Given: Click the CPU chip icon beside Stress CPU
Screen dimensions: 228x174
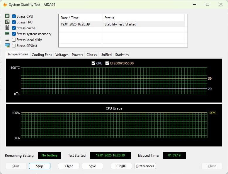Looking at the screenshot, I should [7, 16].
